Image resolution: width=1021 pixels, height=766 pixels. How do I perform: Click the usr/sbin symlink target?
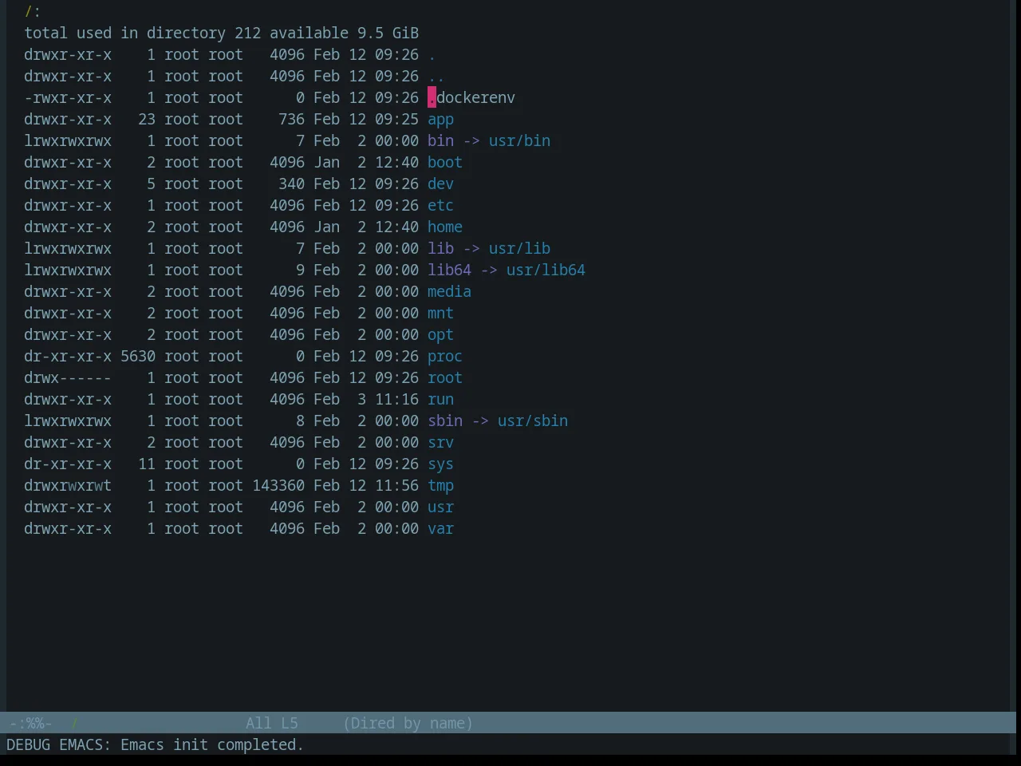tap(533, 421)
